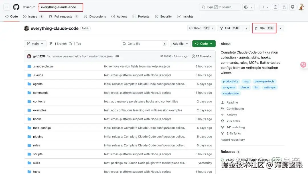
Task: Select the claude-code topic tag
Action: [231, 94]
